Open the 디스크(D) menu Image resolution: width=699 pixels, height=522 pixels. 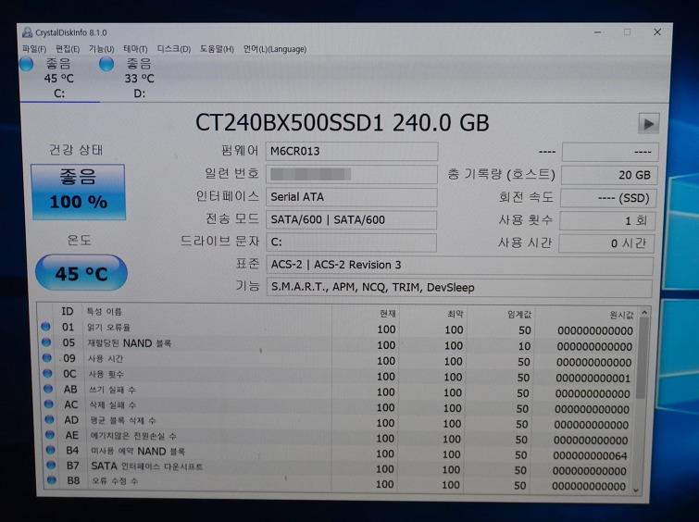[x=174, y=49]
